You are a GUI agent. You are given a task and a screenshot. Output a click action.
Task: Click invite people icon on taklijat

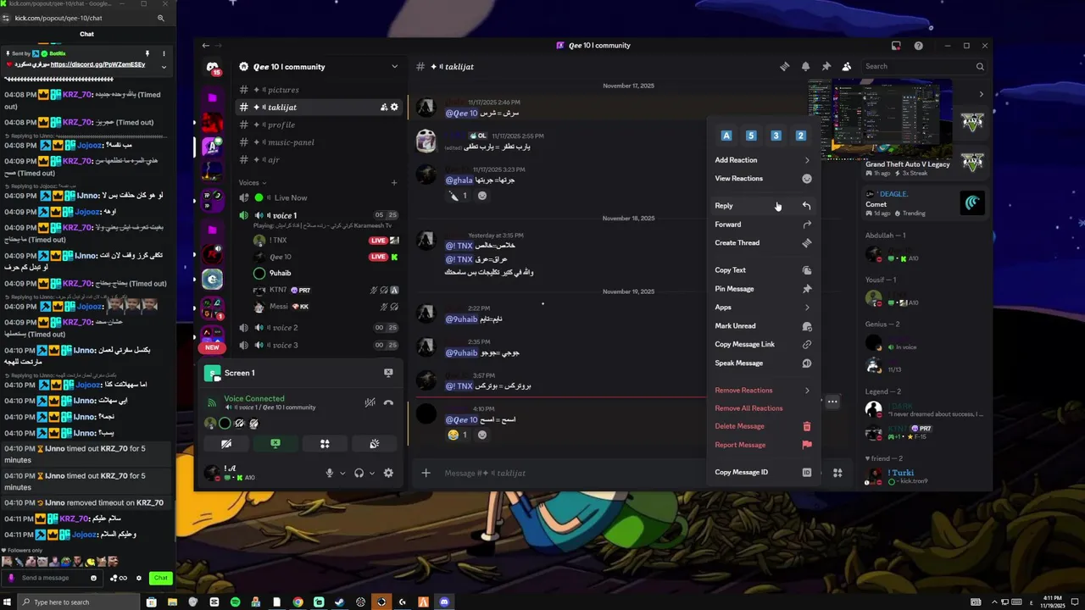point(383,107)
